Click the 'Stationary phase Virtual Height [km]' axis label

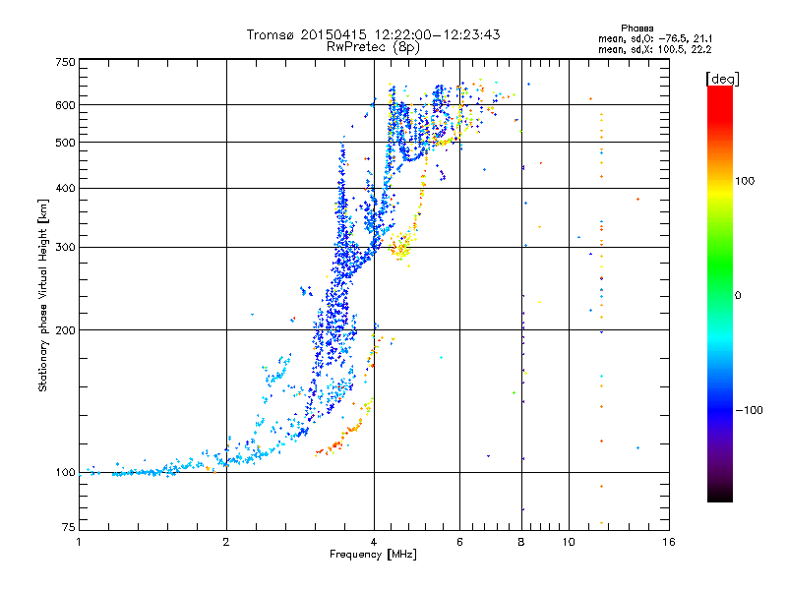pyautogui.click(x=42, y=295)
